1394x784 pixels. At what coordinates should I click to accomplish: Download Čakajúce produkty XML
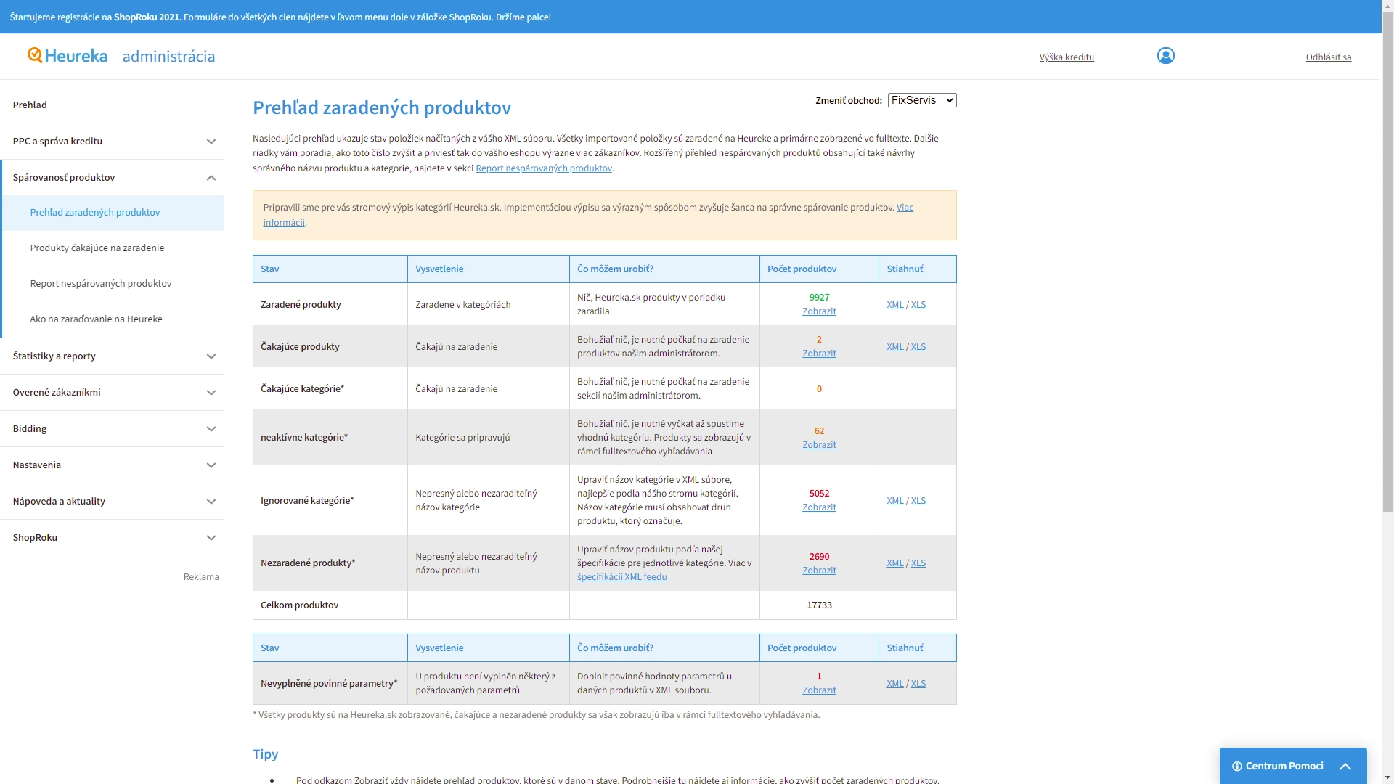895,347
